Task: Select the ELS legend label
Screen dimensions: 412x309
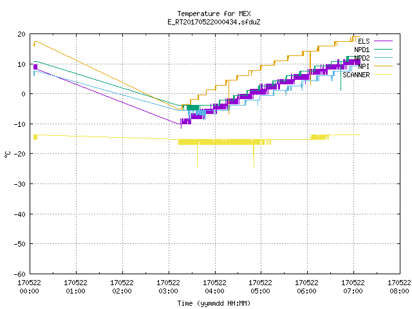Action: click(364, 41)
